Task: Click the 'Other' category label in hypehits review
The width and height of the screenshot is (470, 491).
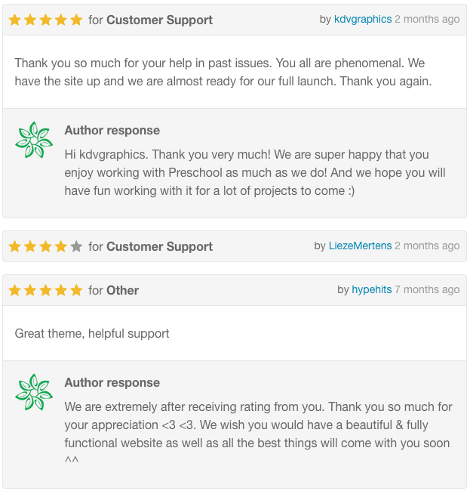Action: (122, 291)
